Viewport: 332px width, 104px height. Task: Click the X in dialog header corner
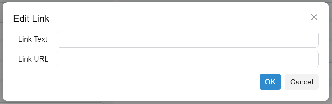point(314,17)
